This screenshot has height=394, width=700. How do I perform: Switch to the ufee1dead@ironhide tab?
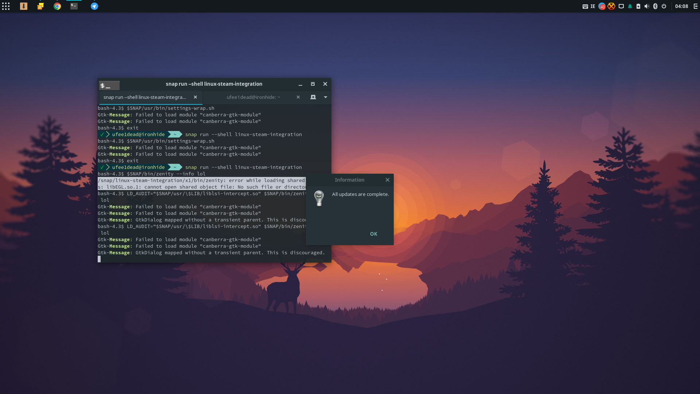click(253, 97)
